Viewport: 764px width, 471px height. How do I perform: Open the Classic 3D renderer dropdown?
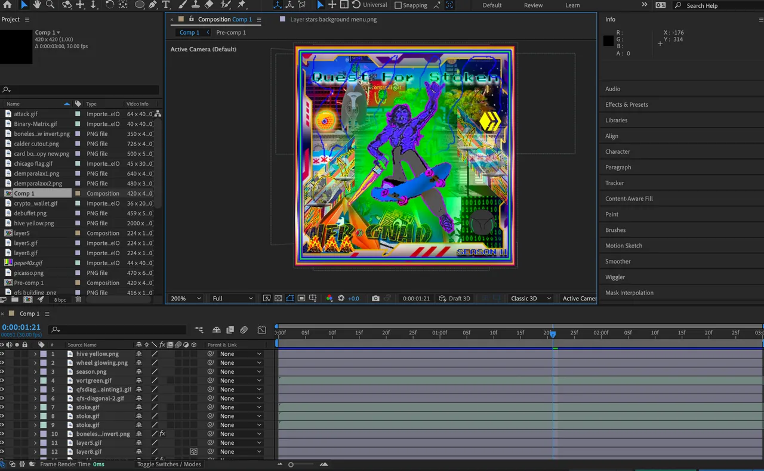pos(531,298)
